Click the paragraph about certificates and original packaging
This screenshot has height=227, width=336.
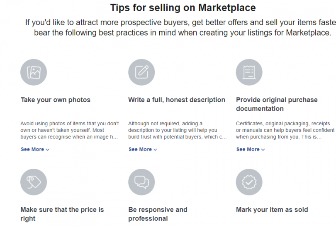point(285,130)
